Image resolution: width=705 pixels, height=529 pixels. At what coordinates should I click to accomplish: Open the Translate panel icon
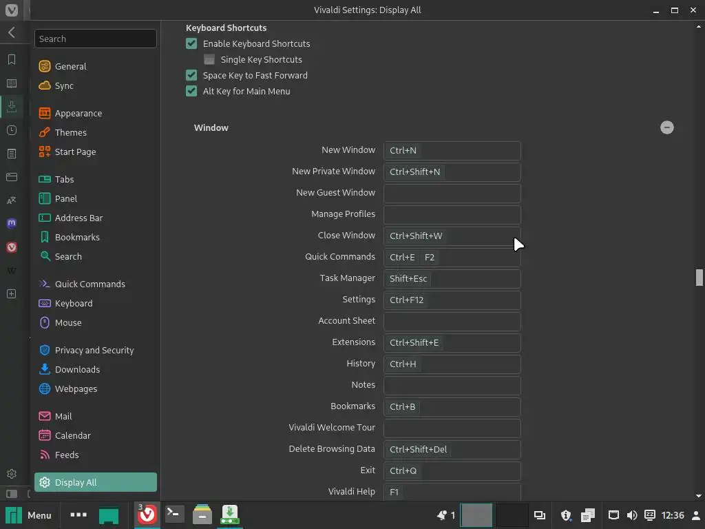pyautogui.click(x=12, y=200)
